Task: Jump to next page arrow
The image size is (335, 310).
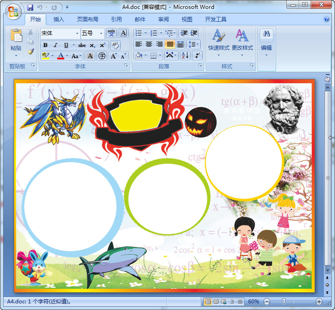Action: [327, 292]
